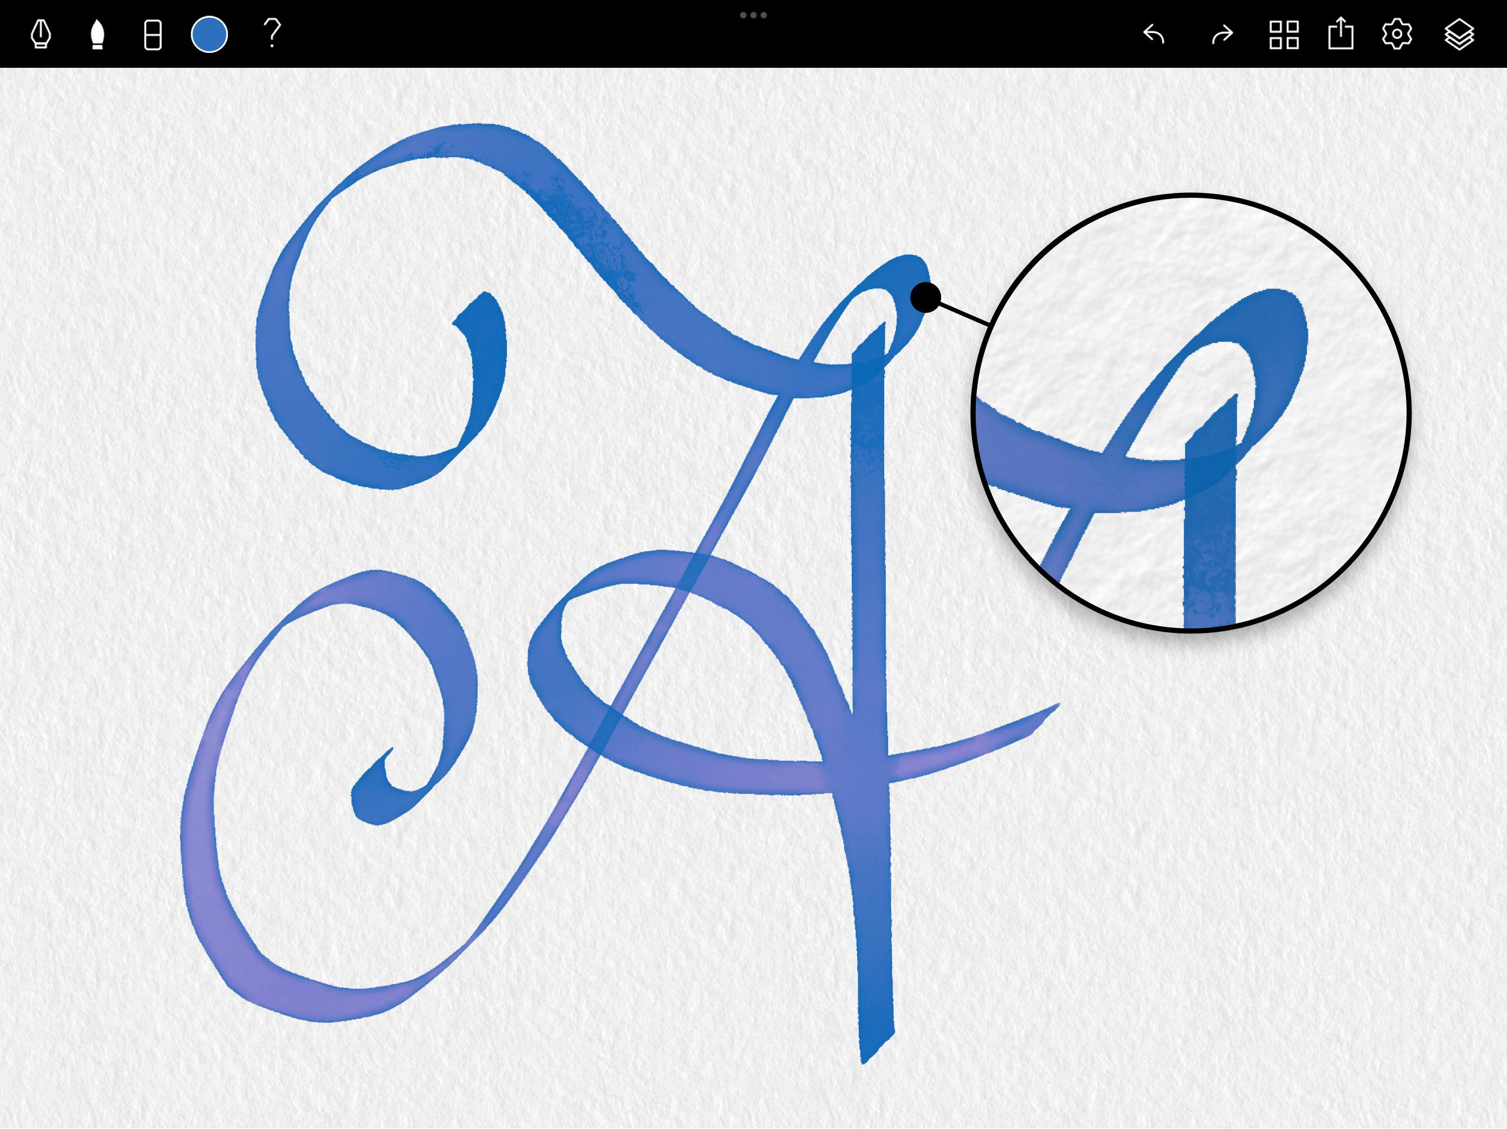Click inside the circular magnifier loupe
The image size is (1507, 1129).
click(x=1191, y=413)
